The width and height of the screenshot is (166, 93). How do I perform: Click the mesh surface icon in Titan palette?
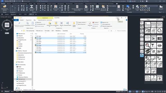[148, 38]
